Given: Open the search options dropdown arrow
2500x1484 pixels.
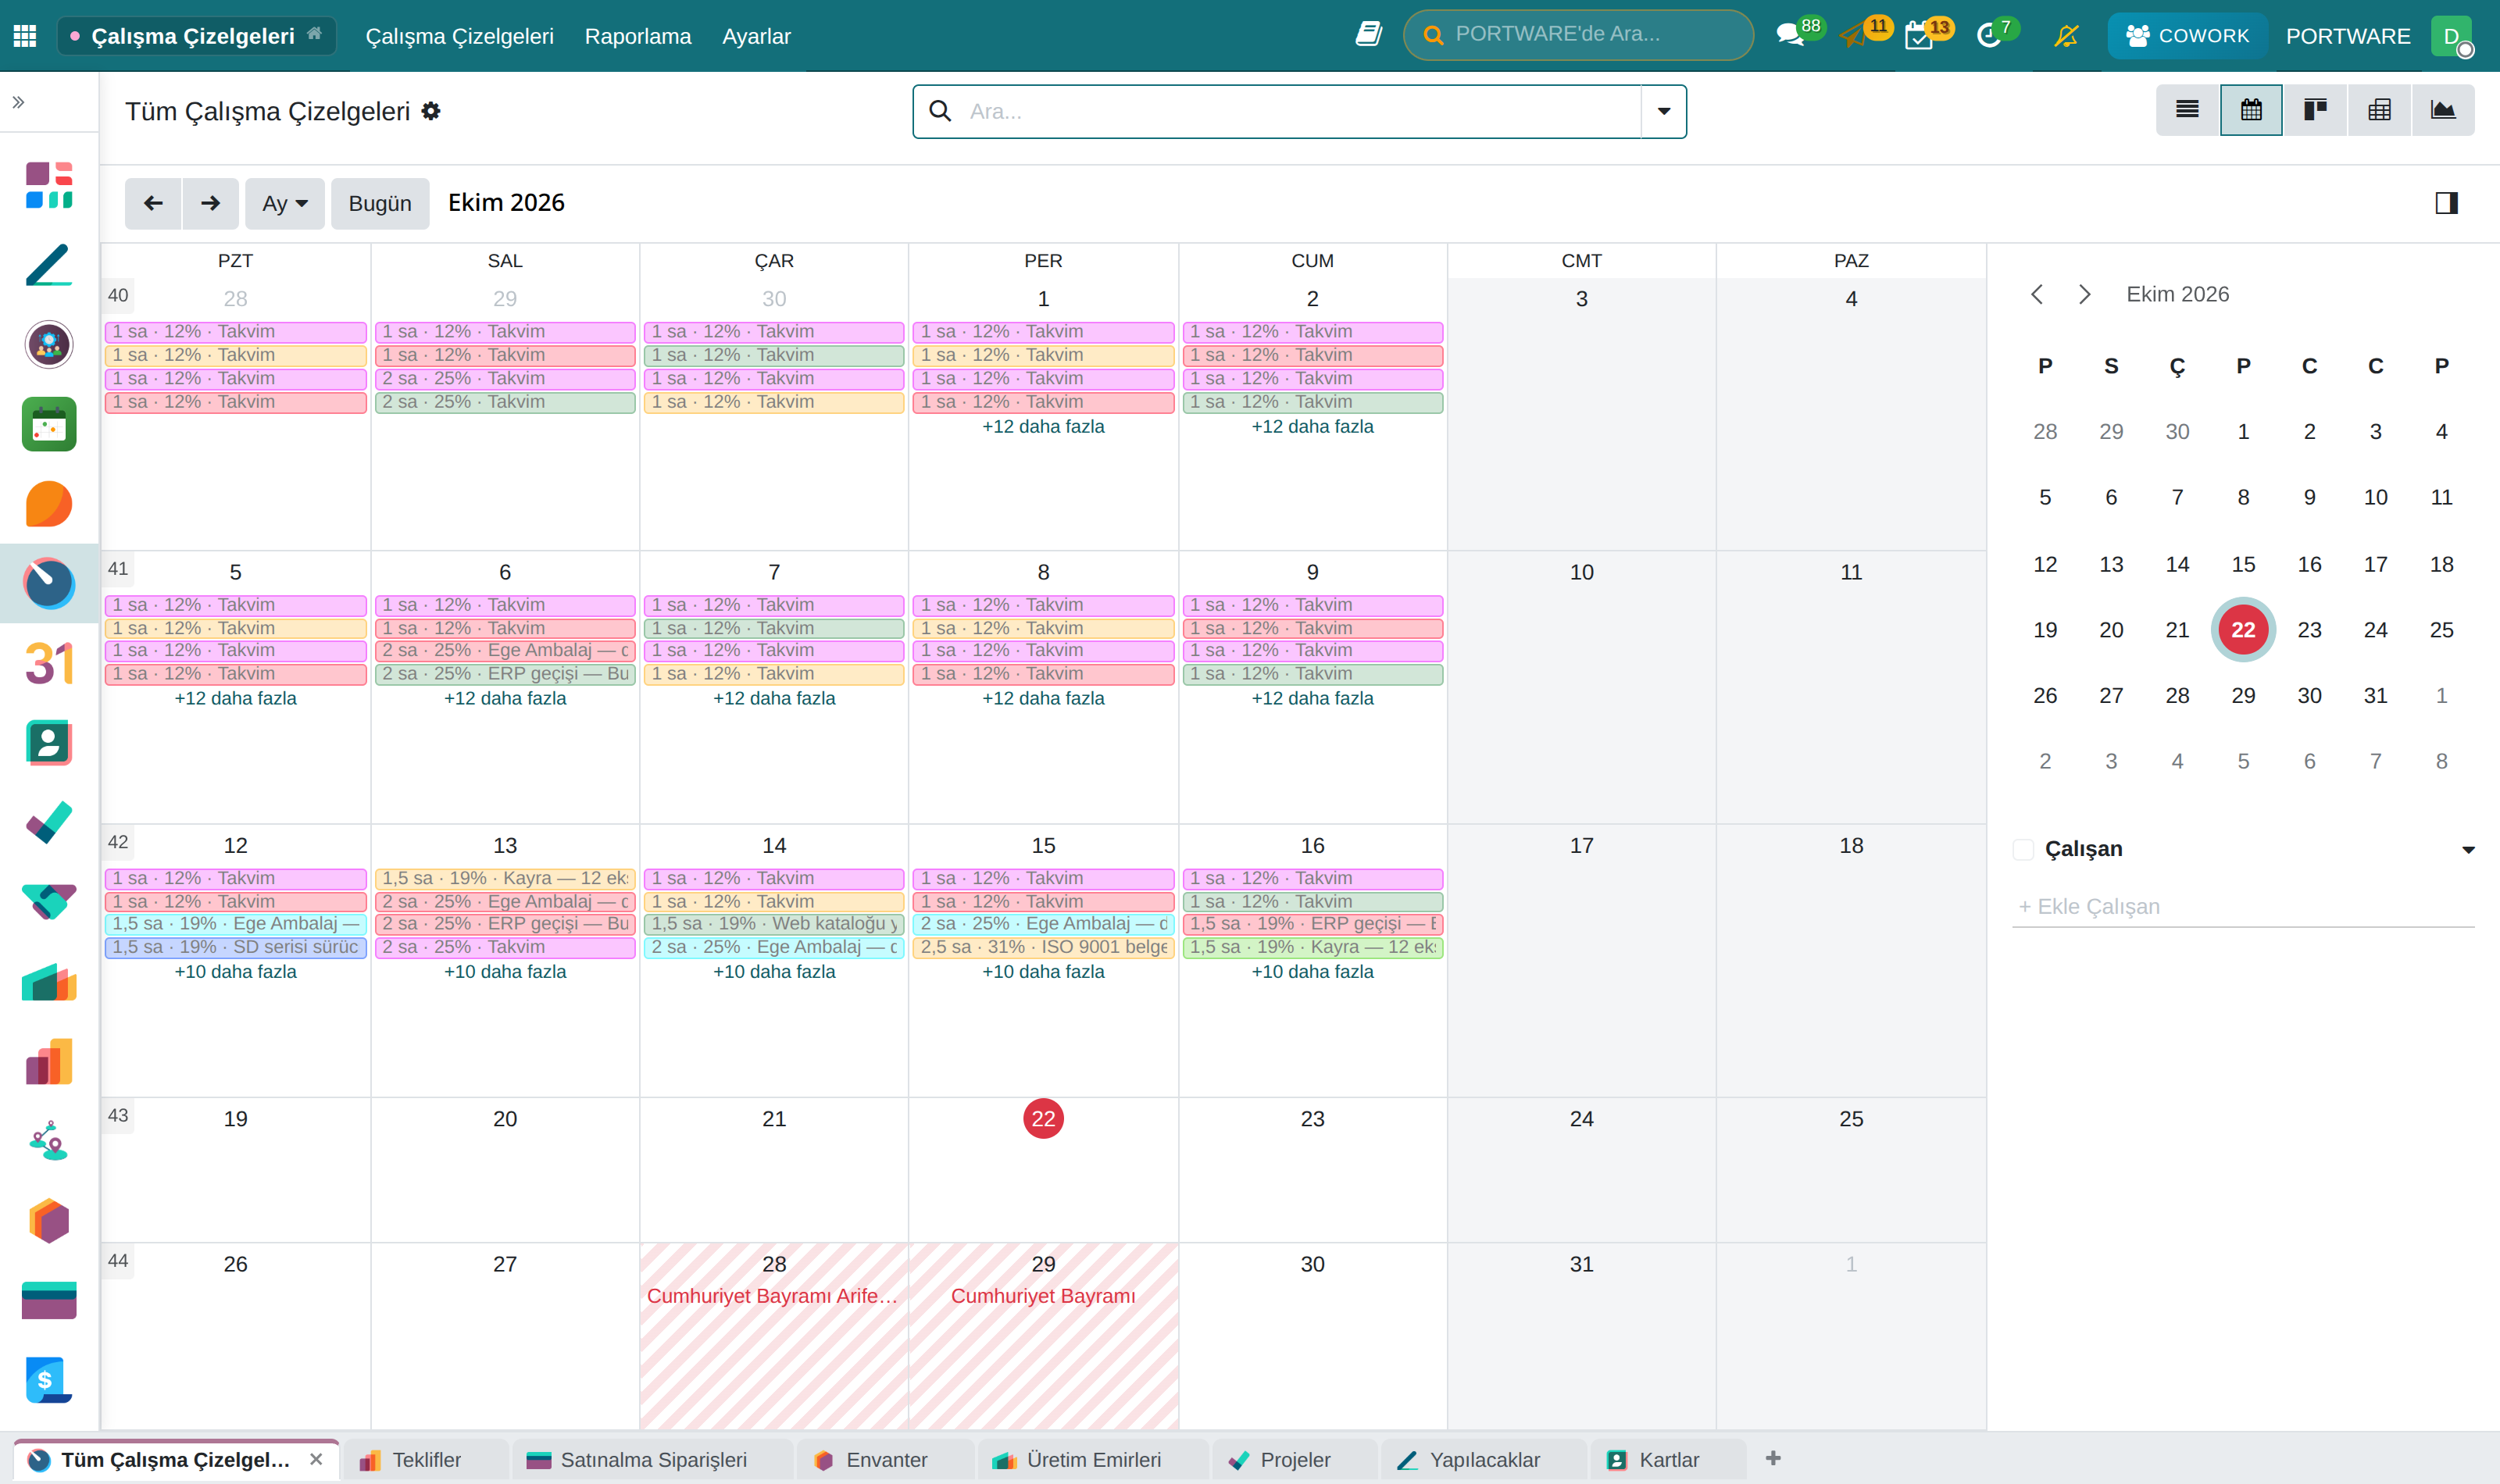Looking at the screenshot, I should pyautogui.click(x=1664, y=111).
